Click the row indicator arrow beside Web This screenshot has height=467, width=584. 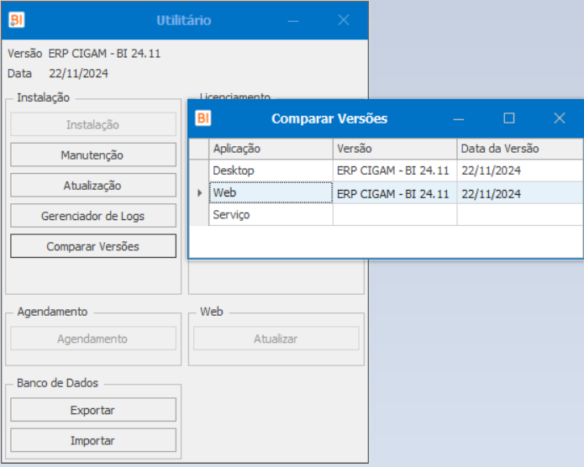(199, 193)
